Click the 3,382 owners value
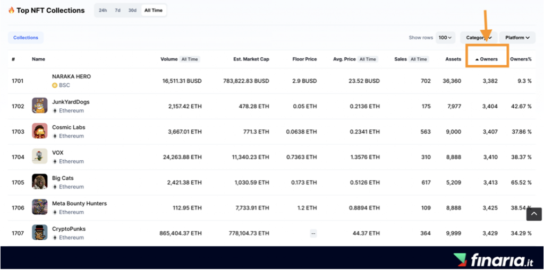This screenshot has width=544, height=270. (489, 81)
